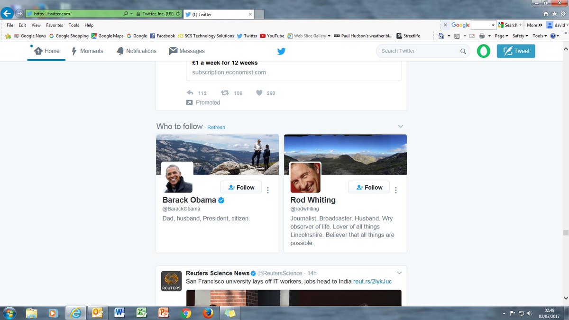
Task: Open more options dots on Barack Obama card
Action: (x=268, y=190)
